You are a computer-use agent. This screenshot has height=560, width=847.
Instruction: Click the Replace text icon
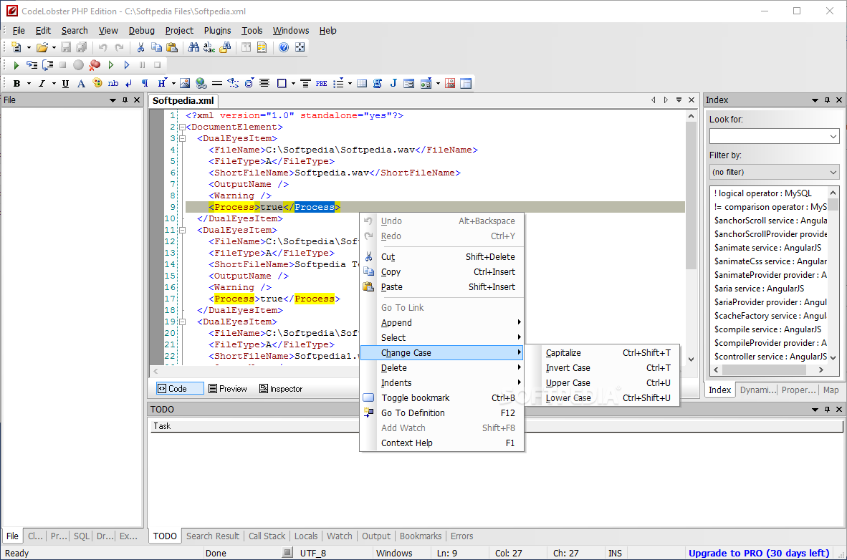[x=209, y=47]
